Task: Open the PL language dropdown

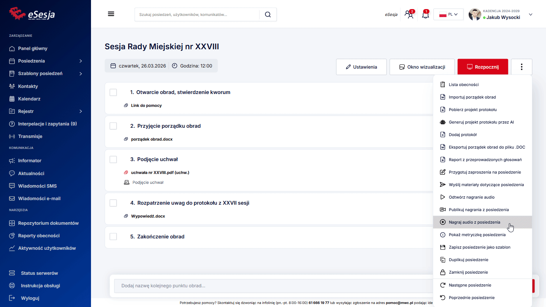Action: 448,14
